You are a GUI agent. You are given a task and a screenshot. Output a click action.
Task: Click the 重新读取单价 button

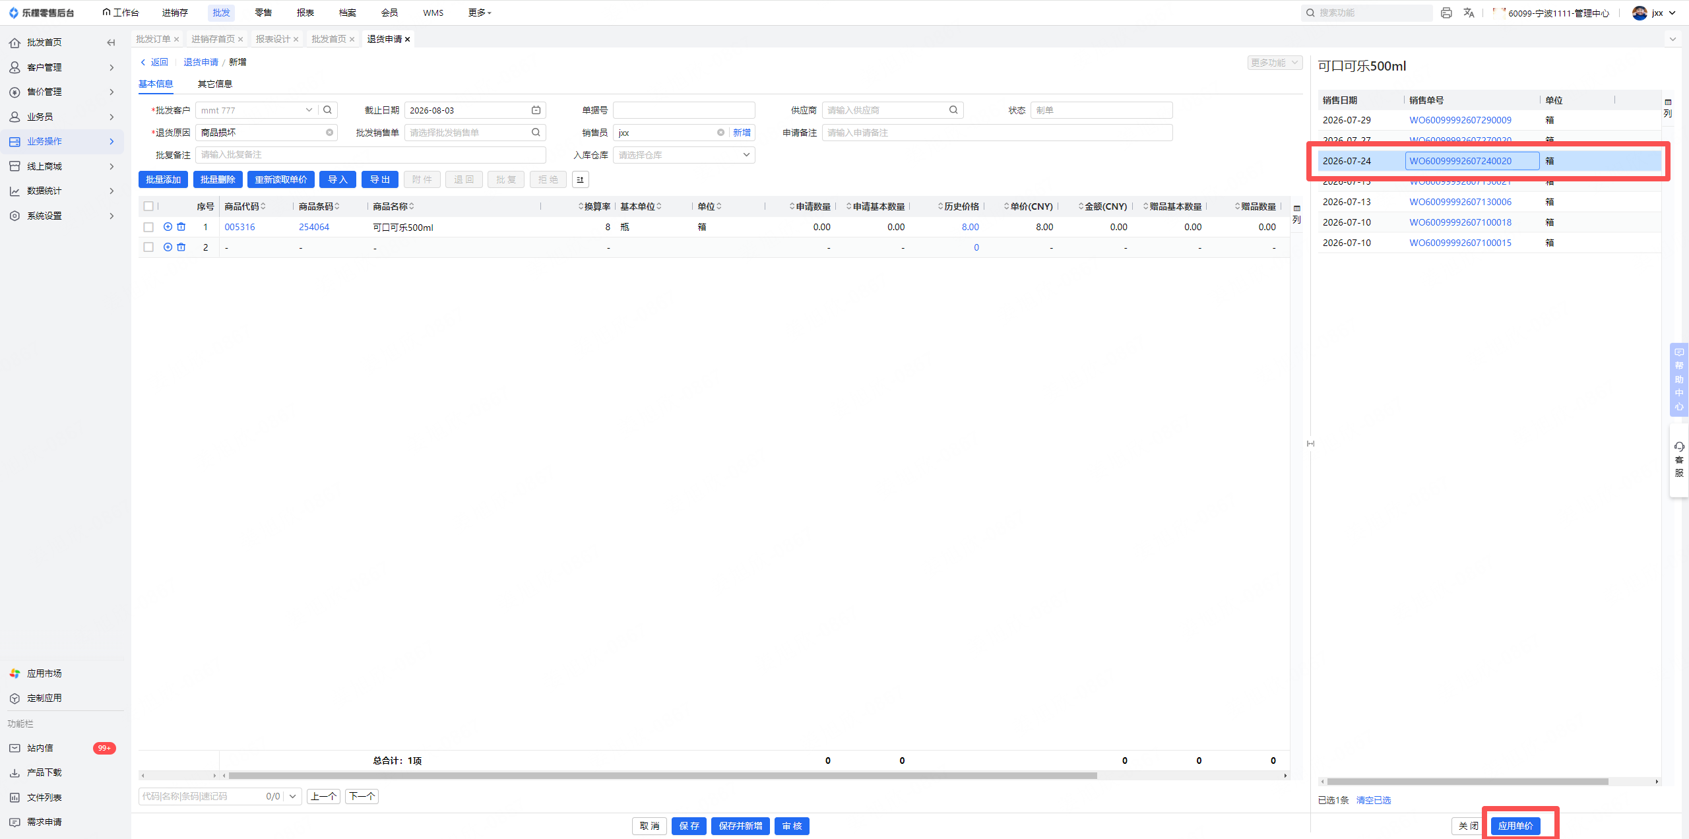[281, 179]
